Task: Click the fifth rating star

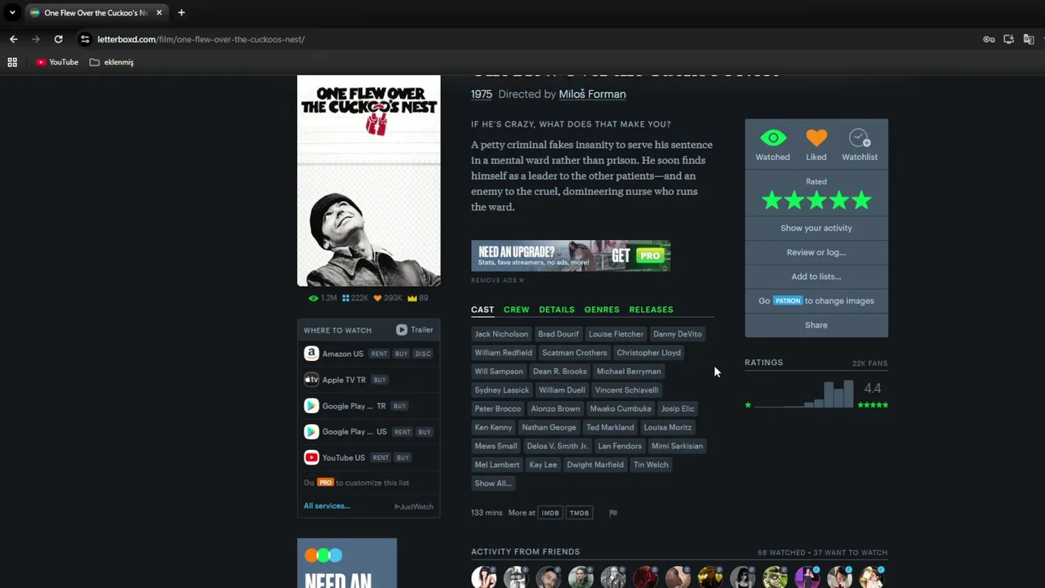Action: (861, 200)
